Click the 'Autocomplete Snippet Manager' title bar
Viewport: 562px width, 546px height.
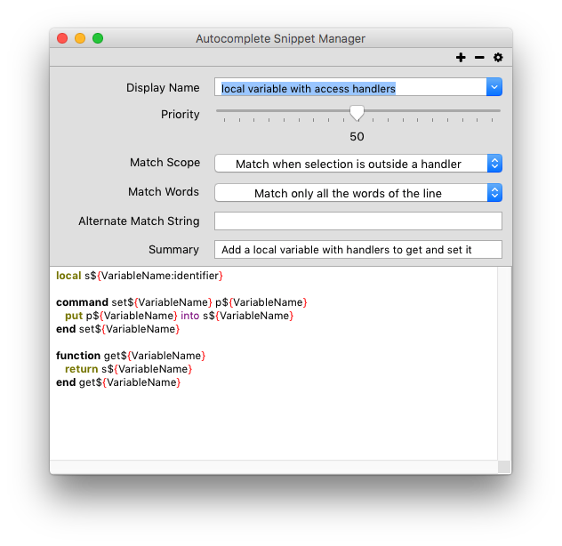pos(280,38)
